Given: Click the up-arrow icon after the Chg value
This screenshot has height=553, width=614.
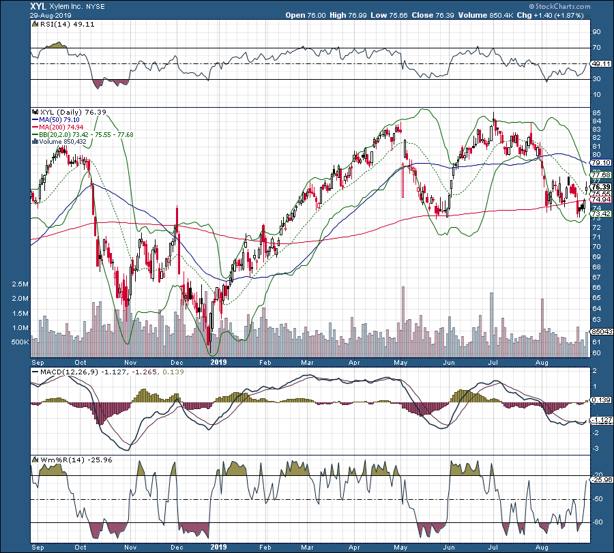Looking at the screenshot, I should click(x=587, y=15).
